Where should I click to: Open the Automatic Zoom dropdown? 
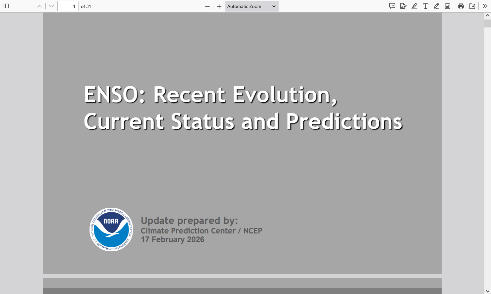click(x=251, y=6)
